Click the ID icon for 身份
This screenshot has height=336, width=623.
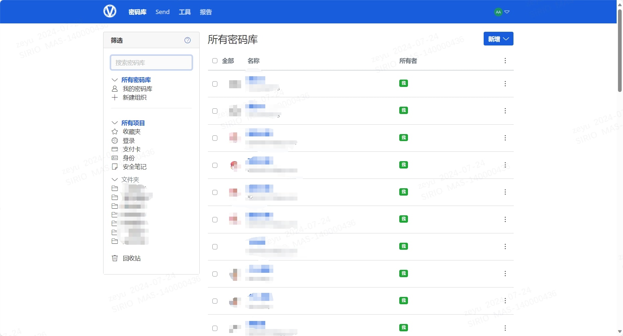tap(115, 158)
